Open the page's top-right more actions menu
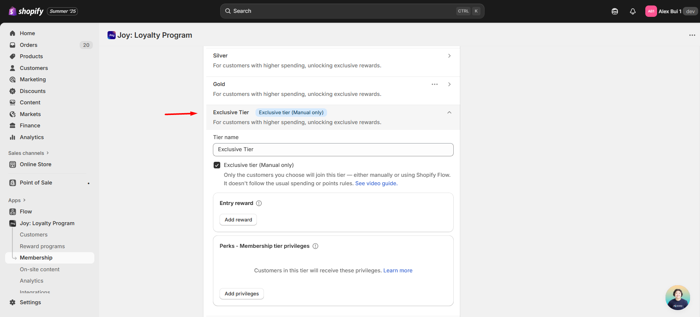 [692, 35]
